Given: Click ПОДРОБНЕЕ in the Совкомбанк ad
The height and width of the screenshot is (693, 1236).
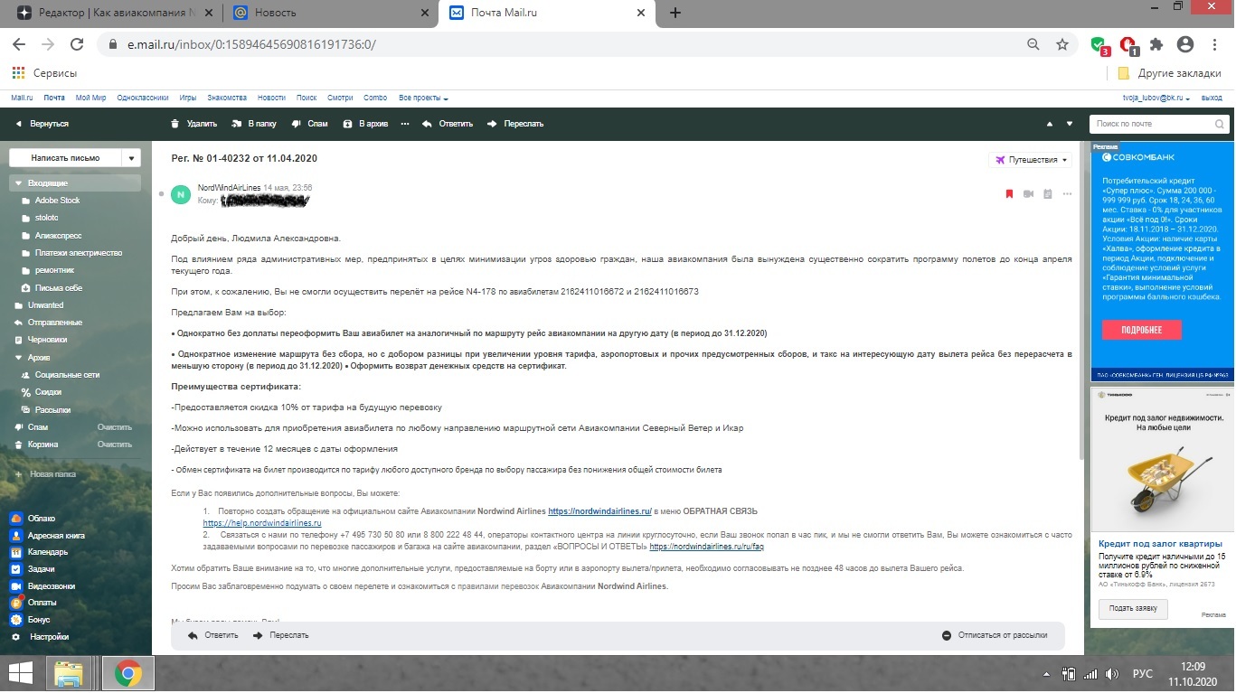Looking at the screenshot, I should (x=1142, y=330).
